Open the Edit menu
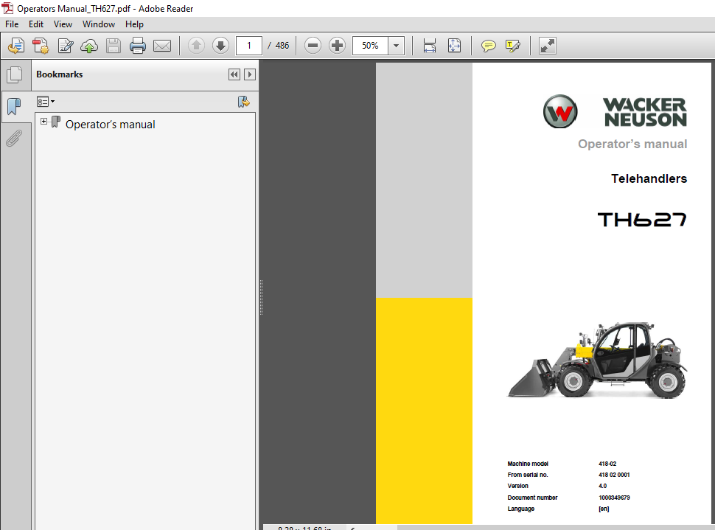 click(36, 24)
